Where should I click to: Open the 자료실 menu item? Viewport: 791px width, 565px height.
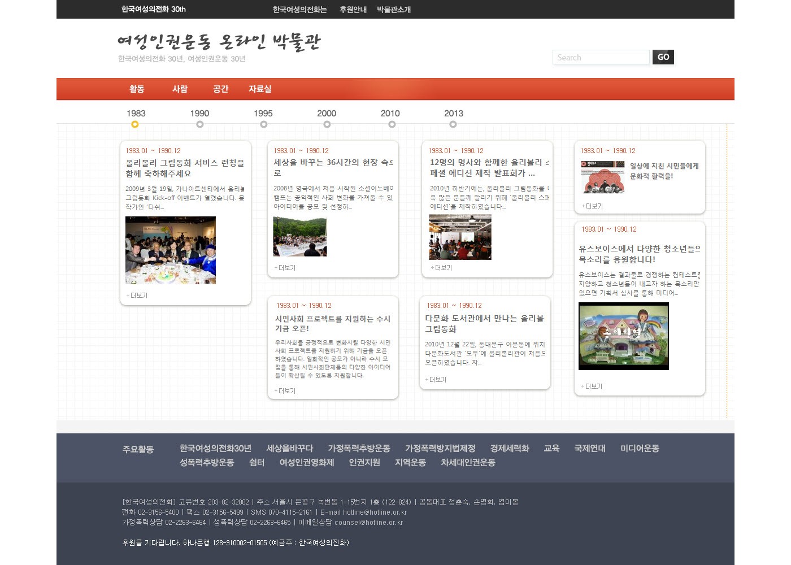tap(260, 89)
